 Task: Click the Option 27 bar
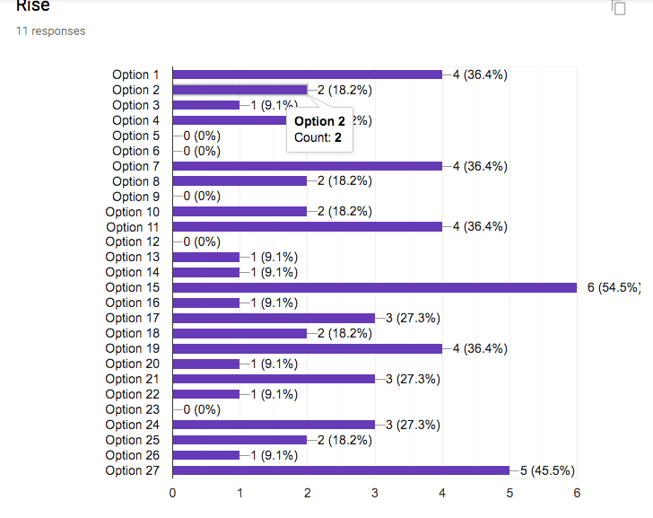pyautogui.click(x=341, y=470)
